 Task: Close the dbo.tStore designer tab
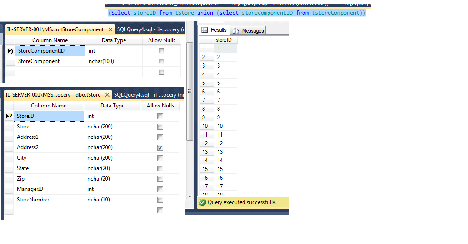[107, 95]
